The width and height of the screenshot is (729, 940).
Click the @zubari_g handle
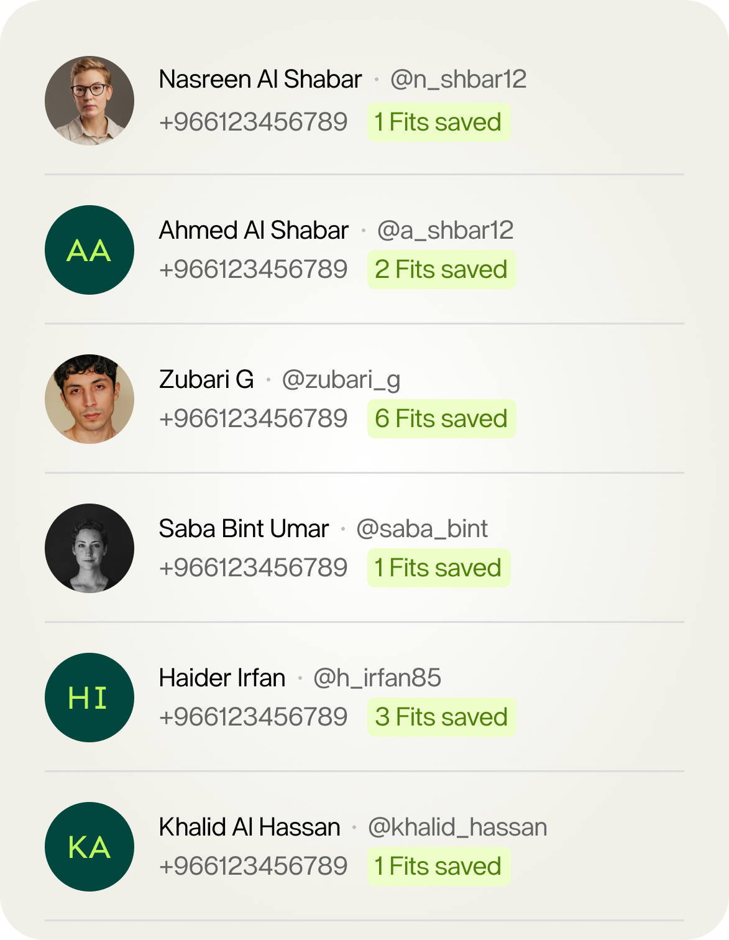coord(341,379)
